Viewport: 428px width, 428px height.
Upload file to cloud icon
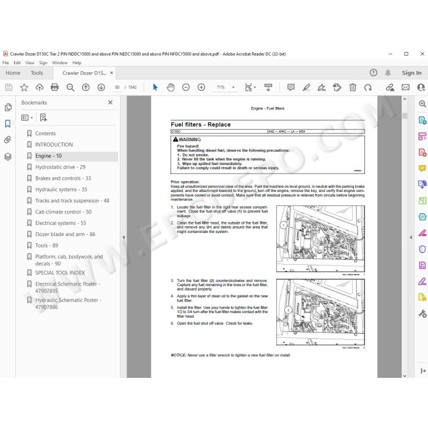tap(40, 87)
